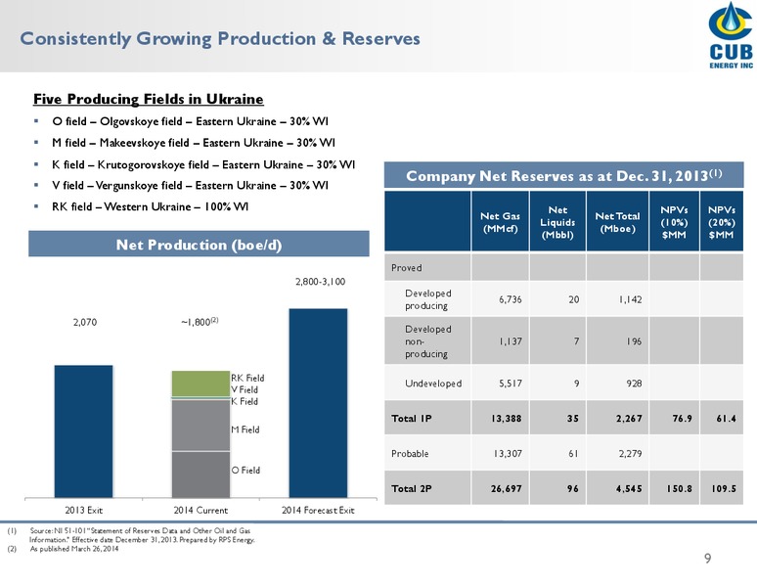Viewport: 757px width, 587px height.
Task: Select the 'M field – Makeevskoye field' bullet
Action: tap(193, 143)
